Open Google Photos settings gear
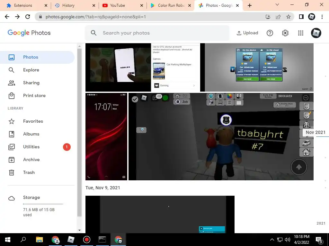Screen dimensions: 329x246 tap(285, 33)
